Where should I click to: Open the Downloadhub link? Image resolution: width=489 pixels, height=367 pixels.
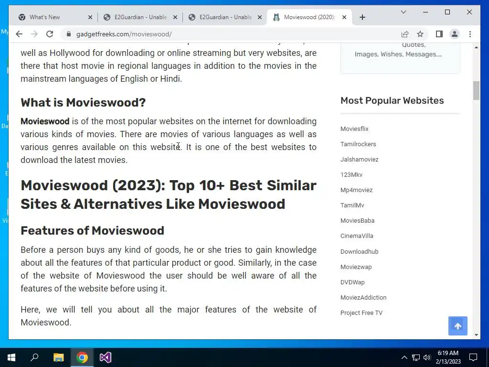click(x=359, y=251)
